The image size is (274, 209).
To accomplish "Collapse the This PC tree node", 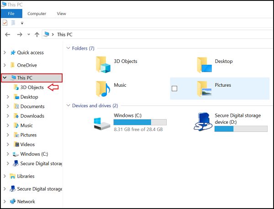I will (5, 78).
